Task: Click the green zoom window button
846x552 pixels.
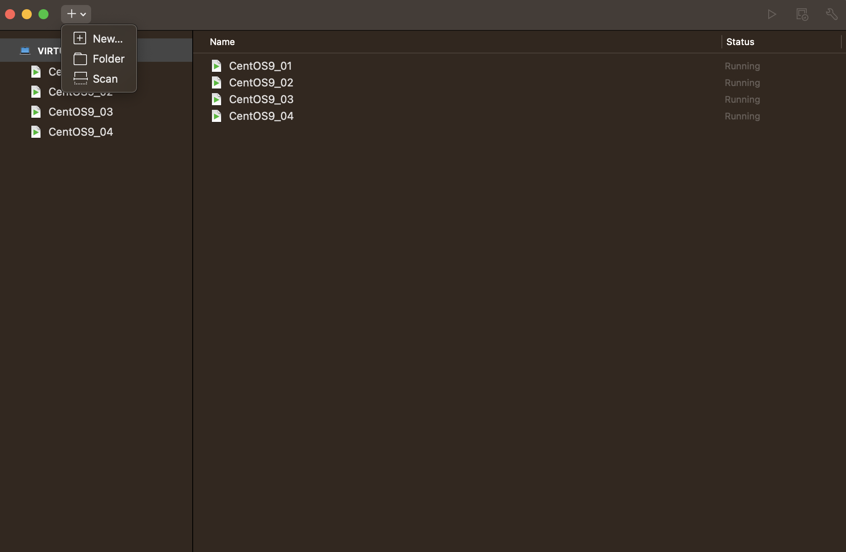Action: point(43,14)
